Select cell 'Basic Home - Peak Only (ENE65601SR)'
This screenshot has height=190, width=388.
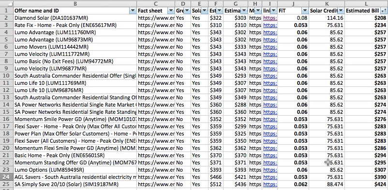(75, 155)
